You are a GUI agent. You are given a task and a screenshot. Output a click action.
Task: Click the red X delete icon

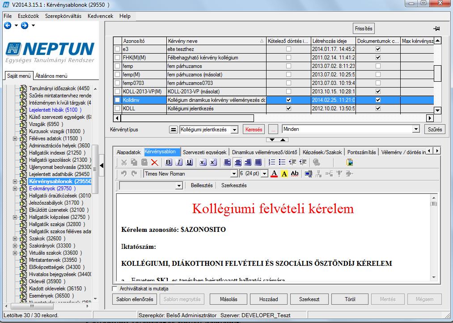(155, 163)
